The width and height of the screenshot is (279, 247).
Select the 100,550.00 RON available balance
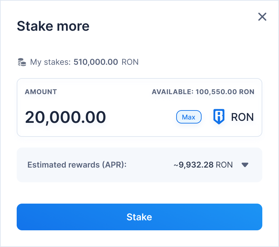click(225, 92)
